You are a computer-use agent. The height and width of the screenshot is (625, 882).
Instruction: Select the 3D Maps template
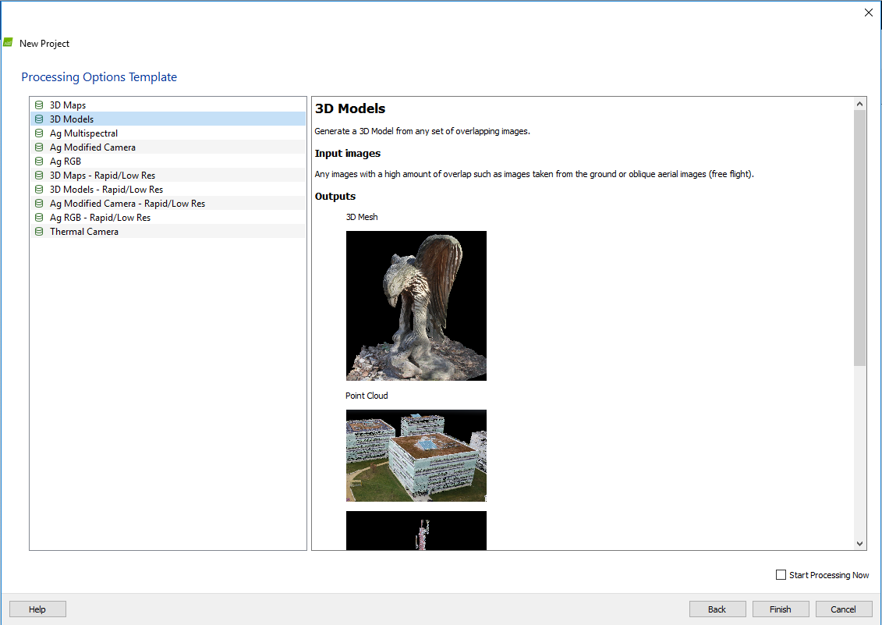(x=168, y=105)
